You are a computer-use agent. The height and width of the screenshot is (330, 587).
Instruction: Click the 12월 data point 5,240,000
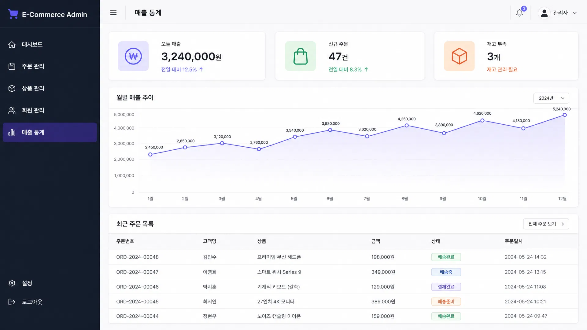click(x=565, y=115)
